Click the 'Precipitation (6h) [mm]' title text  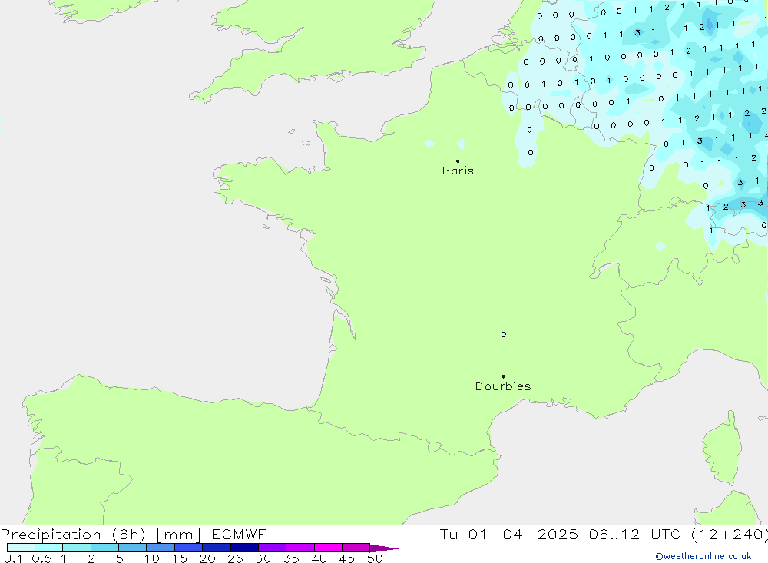tap(101, 535)
